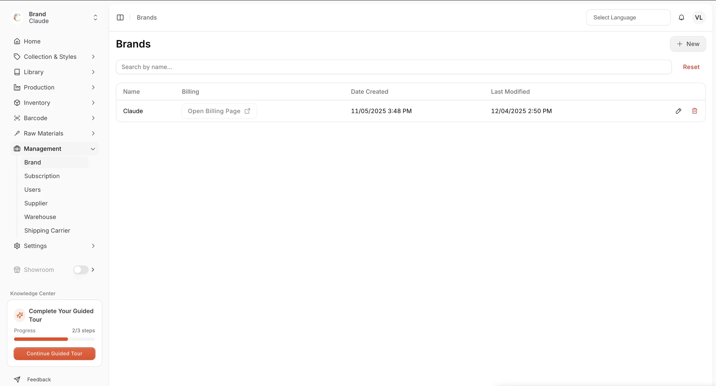Continue the Guided Tour
Viewport: 716px width, 386px height.
pos(55,353)
